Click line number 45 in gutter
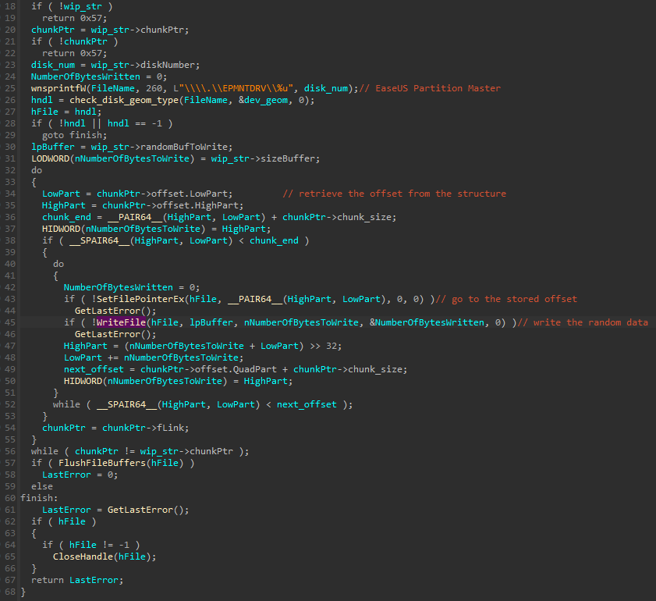656x601 pixels. click(x=10, y=322)
